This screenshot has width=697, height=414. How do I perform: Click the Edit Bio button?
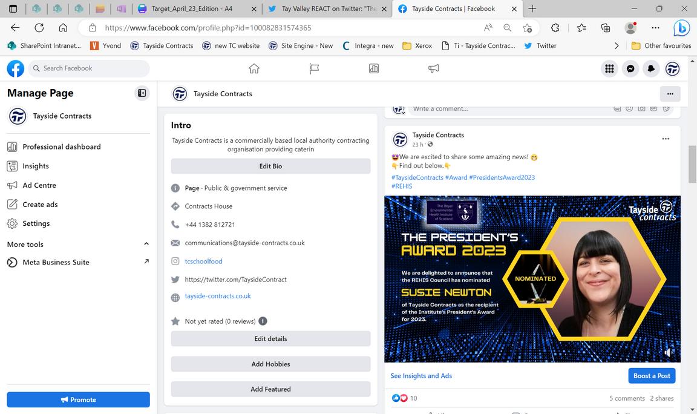tap(270, 166)
